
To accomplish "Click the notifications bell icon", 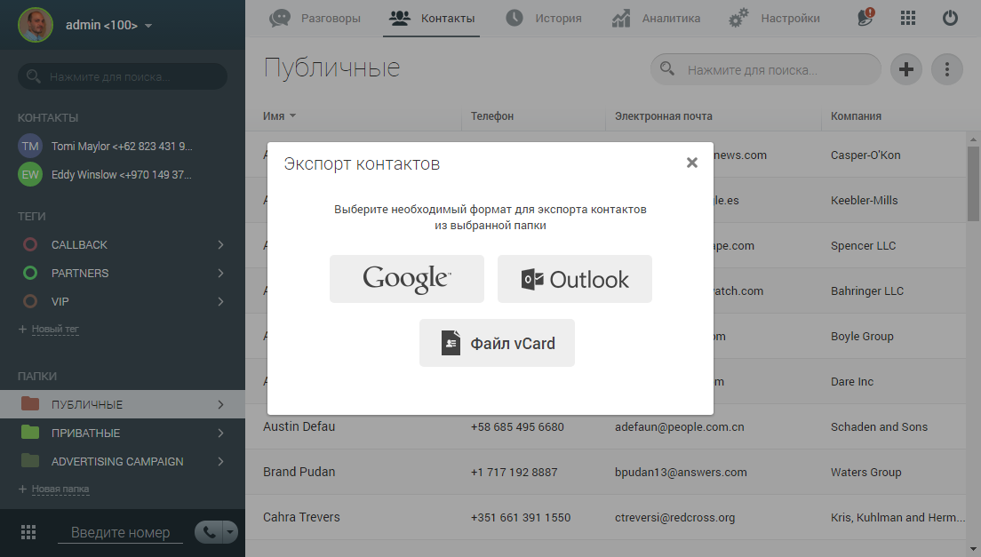I will [865, 18].
